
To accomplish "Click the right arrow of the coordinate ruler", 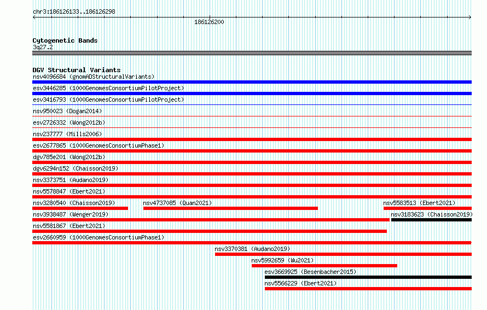I will 470,17.
